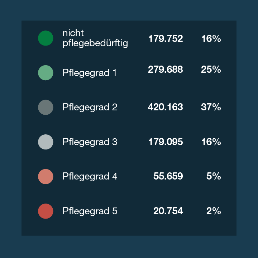The width and height of the screenshot is (258, 258).
Task: Click the red Pflegegrad 5 circle
Action: (46, 211)
